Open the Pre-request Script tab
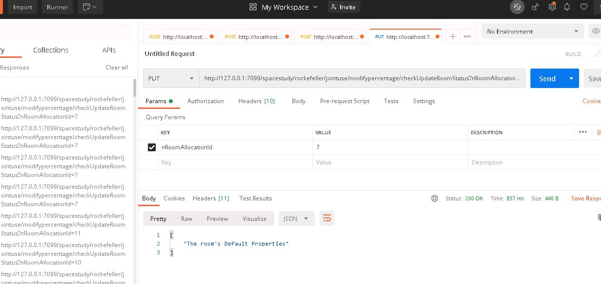Image resolution: width=601 pixels, height=284 pixels. pyautogui.click(x=345, y=101)
